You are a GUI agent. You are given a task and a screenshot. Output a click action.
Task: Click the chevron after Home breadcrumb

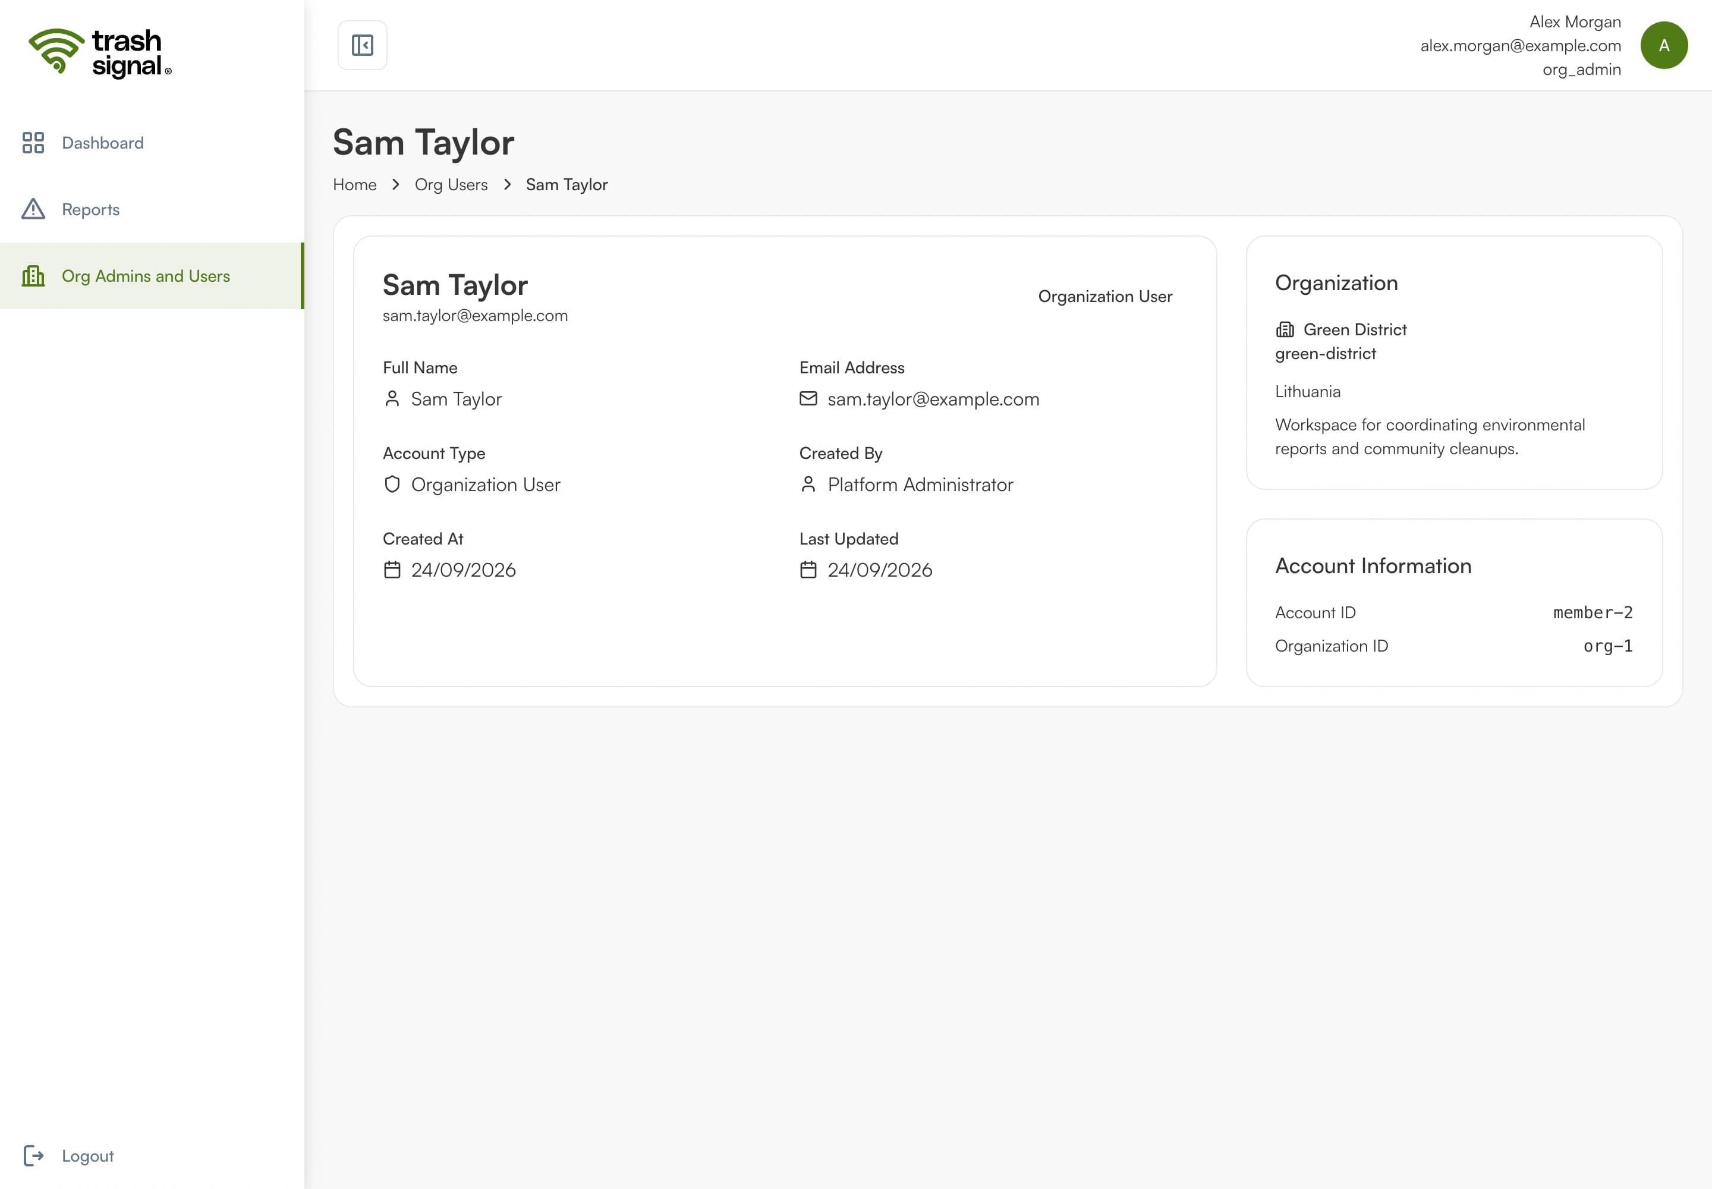(395, 185)
